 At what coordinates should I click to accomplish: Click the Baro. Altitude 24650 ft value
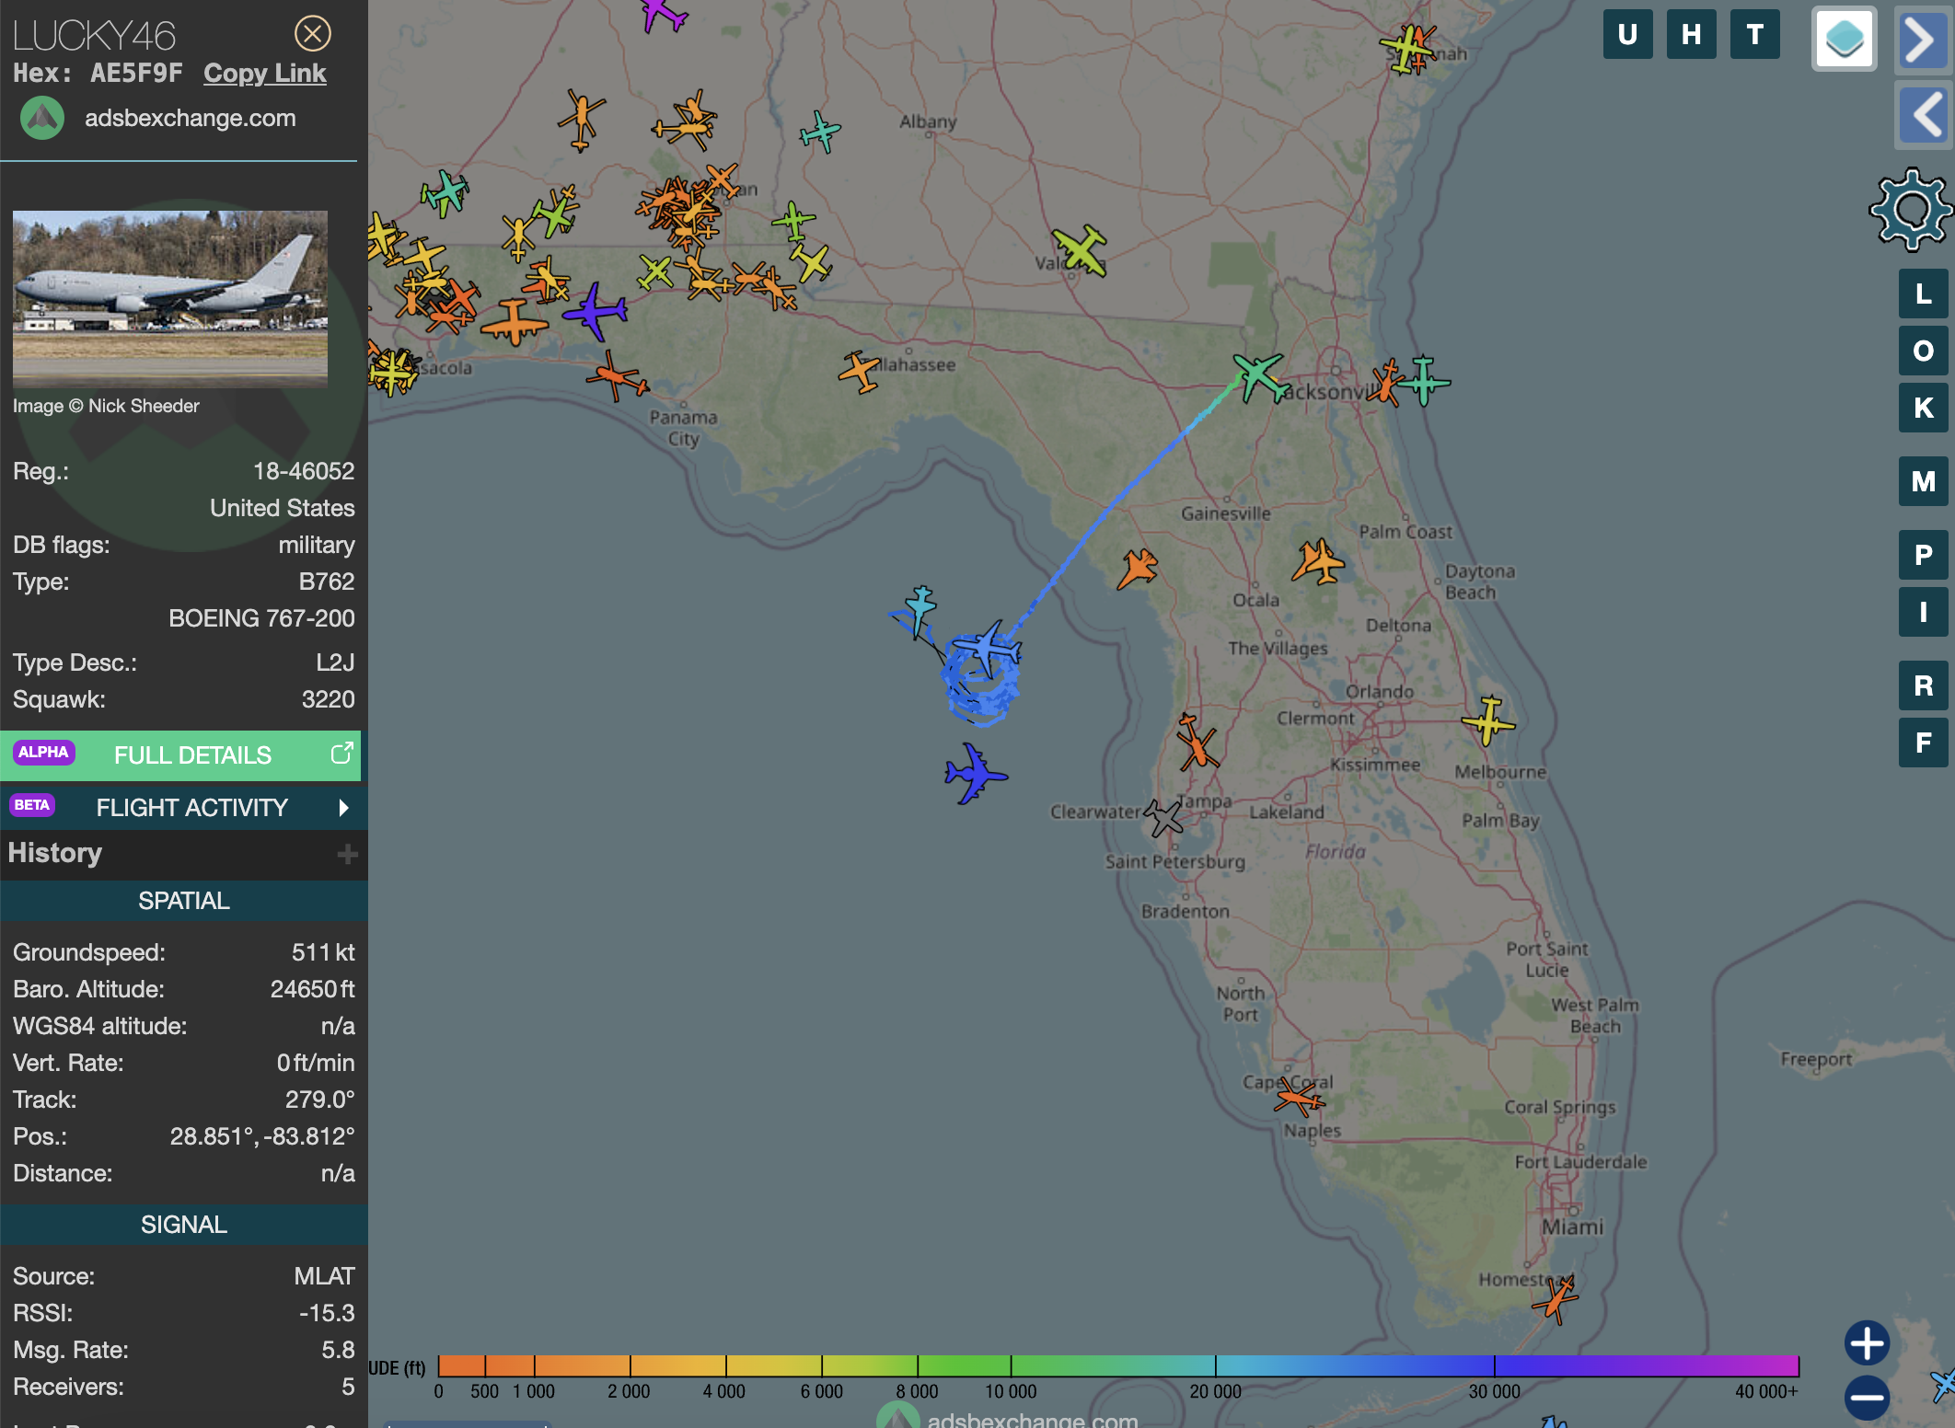(x=312, y=989)
